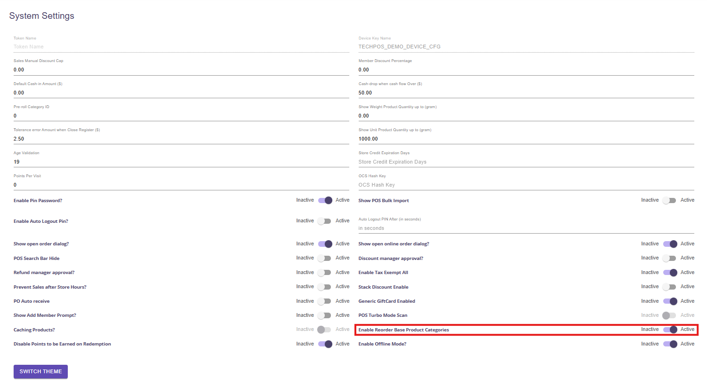Focus the Token Name input field

[x=181, y=47]
